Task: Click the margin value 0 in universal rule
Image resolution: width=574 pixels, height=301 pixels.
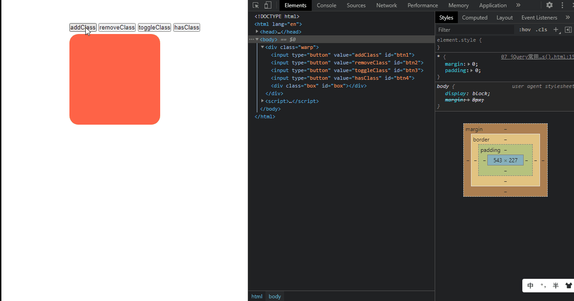Action: click(475, 64)
